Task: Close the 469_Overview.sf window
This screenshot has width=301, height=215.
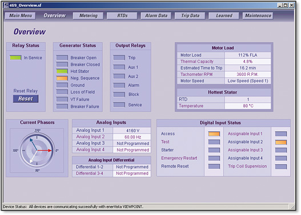Action: pyautogui.click(x=292, y=5)
